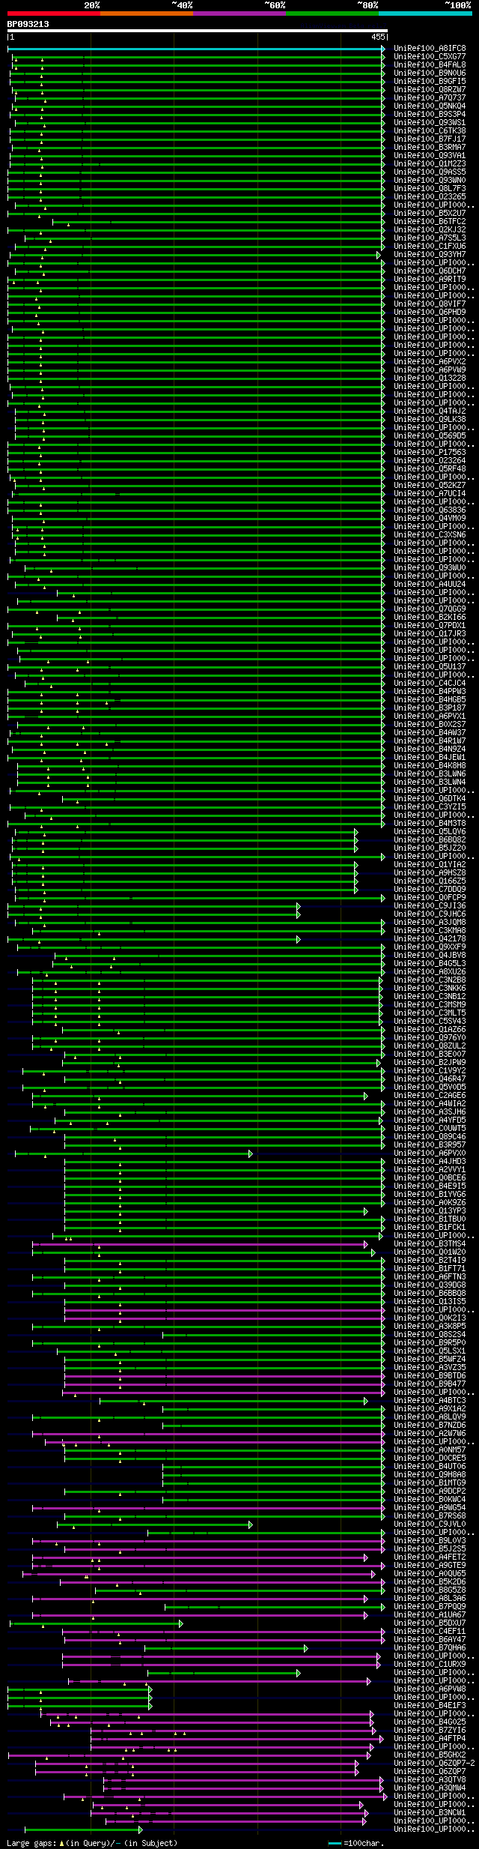This screenshot has width=479, height=1849.
Task: Select the UniRef100_B8G5Z8 label
Action: (430, 1590)
